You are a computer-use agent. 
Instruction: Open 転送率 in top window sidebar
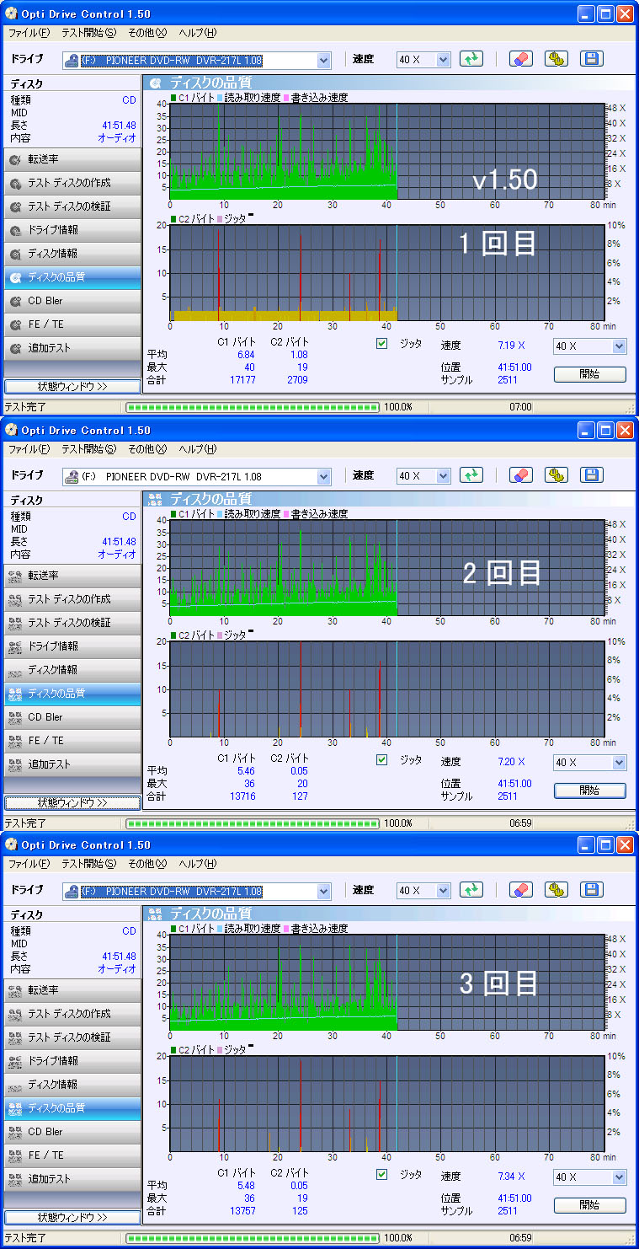coord(72,159)
